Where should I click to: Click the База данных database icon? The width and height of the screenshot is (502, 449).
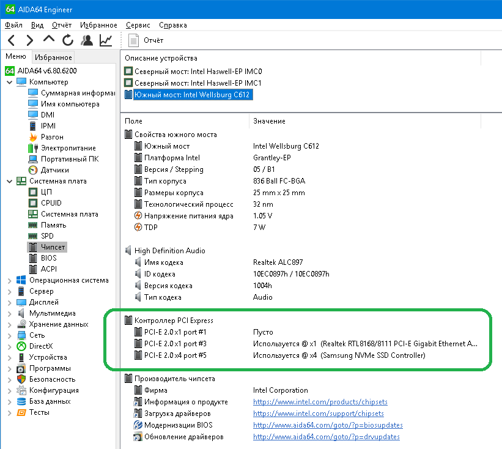coord(21,401)
